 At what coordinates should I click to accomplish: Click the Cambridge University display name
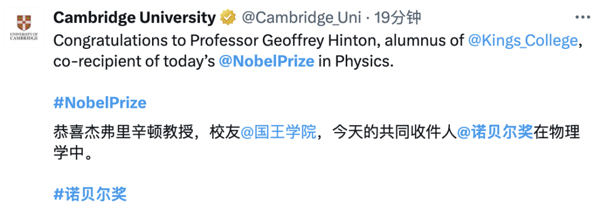pyautogui.click(x=134, y=18)
